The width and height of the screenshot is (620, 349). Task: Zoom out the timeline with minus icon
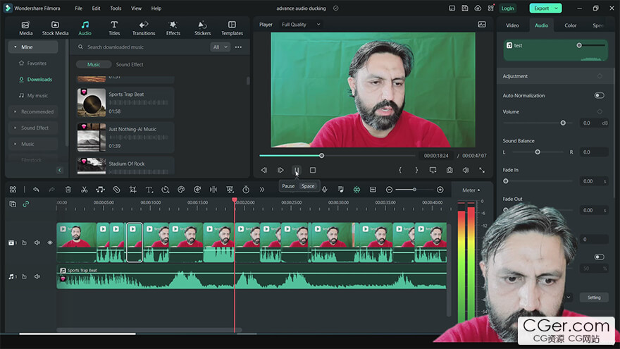pyautogui.click(x=389, y=190)
